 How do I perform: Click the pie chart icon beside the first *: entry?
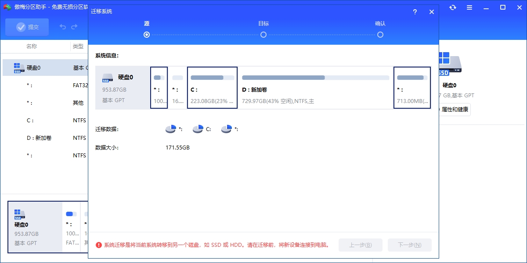pyautogui.click(x=170, y=128)
